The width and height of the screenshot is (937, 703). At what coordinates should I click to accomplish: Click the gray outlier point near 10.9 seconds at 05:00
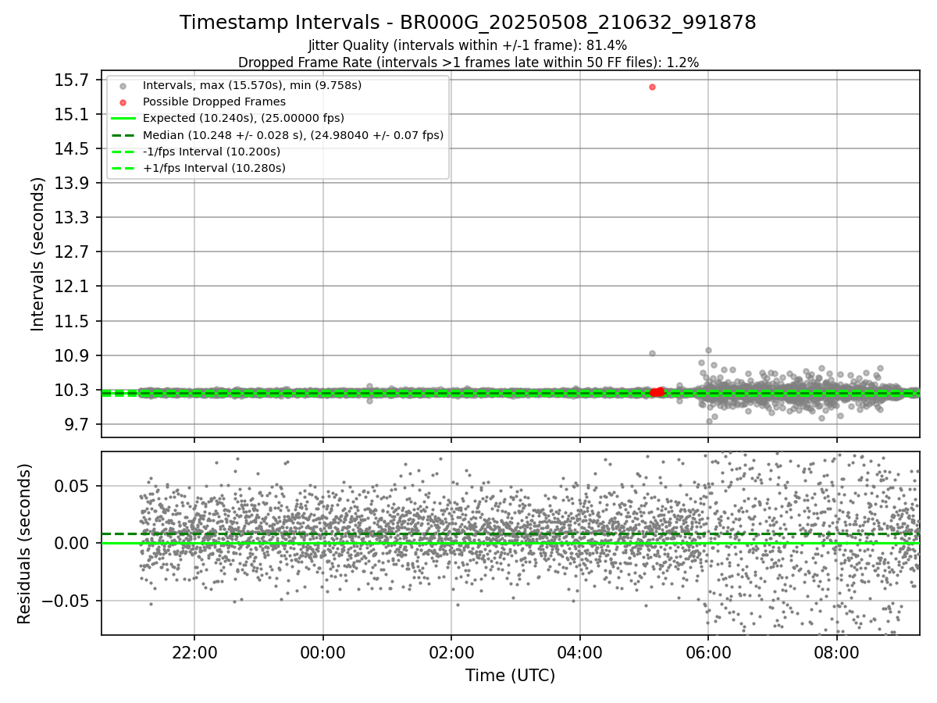click(652, 353)
